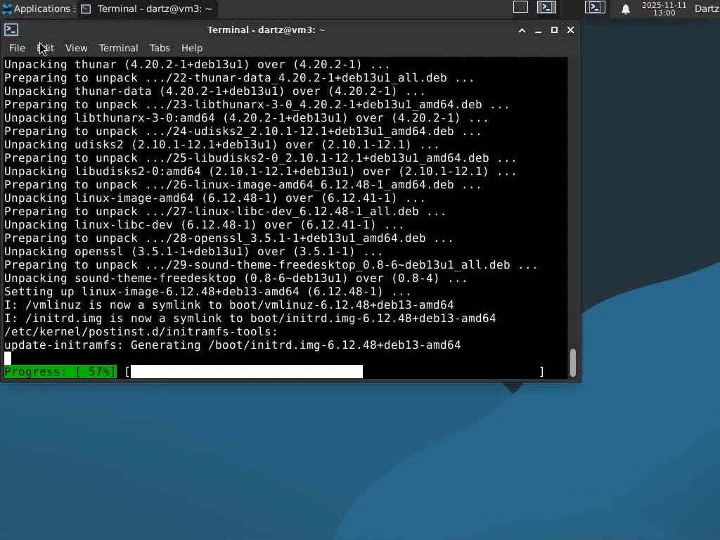
Task: Click the Terminal - dartz@vm3 window title
Action: pos(266,30)
